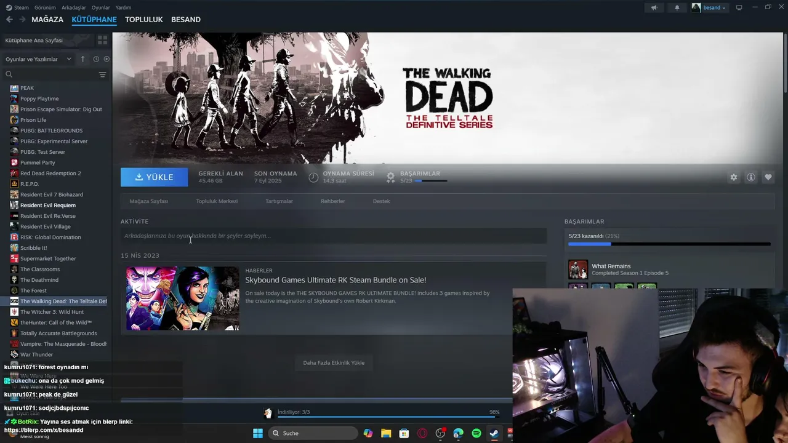Viewport: 788px width, 443px height.
Task: Select Poppy Playtime in library list
Action: [x=39, y=98]
